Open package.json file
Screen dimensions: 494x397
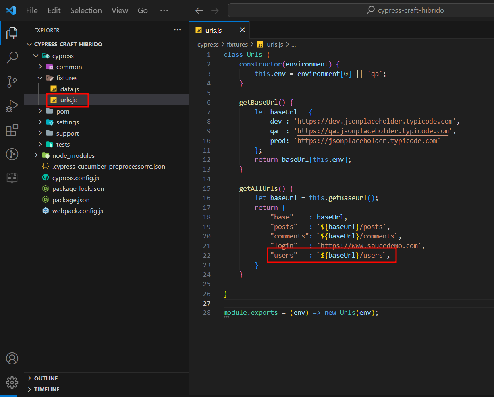(107, 200)
